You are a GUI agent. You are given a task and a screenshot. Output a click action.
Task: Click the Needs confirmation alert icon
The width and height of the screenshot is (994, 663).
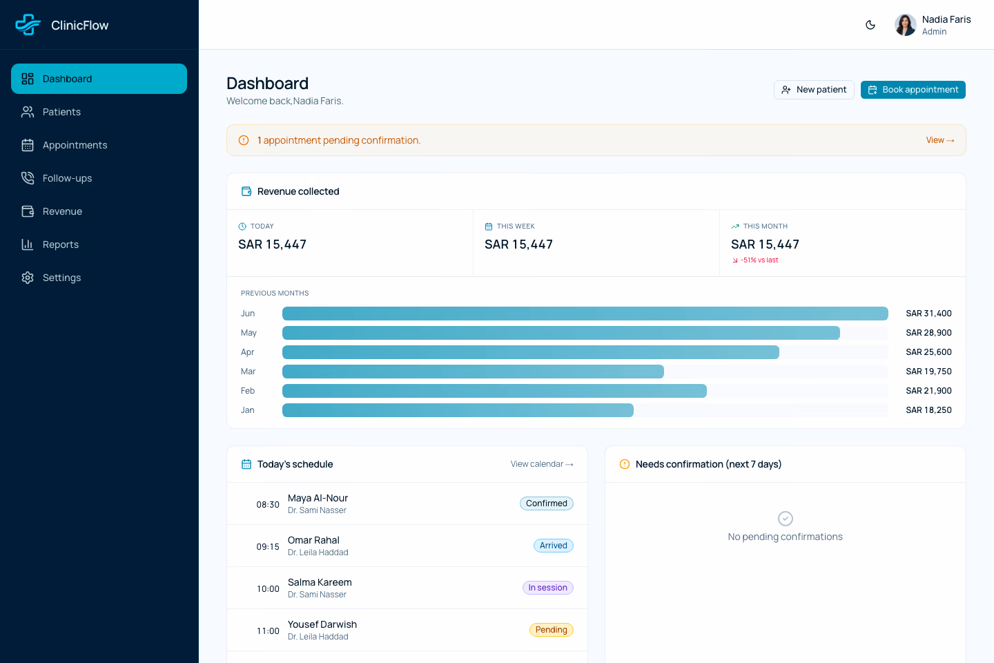[x=625, y=464]
